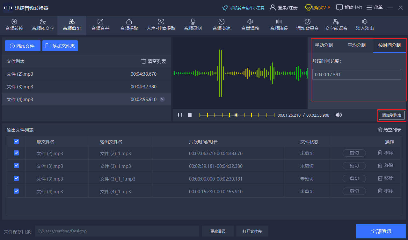Switch to the 音频转文字 transcription tool
Screen dimensions: 408x240
(43, 25)
